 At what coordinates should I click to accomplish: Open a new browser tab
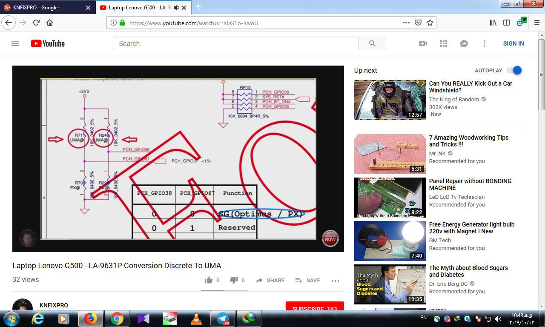pos(198,7)
